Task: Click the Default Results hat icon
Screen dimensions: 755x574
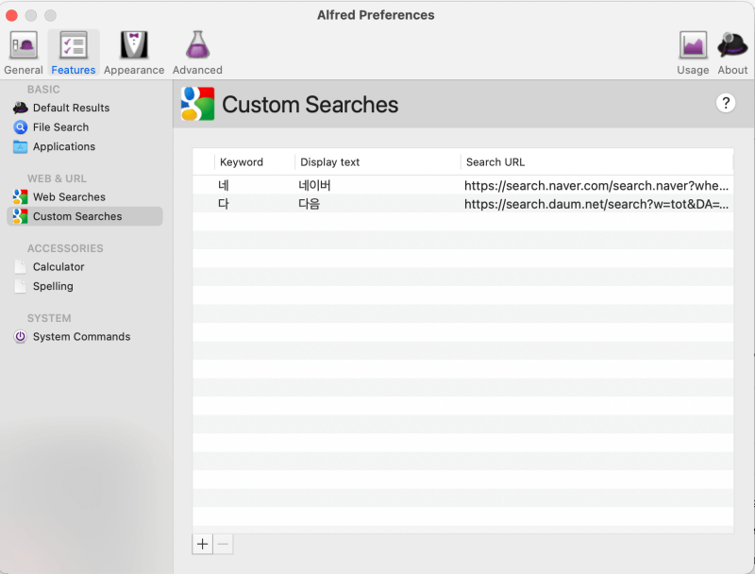Action: [x=20, y=108]
